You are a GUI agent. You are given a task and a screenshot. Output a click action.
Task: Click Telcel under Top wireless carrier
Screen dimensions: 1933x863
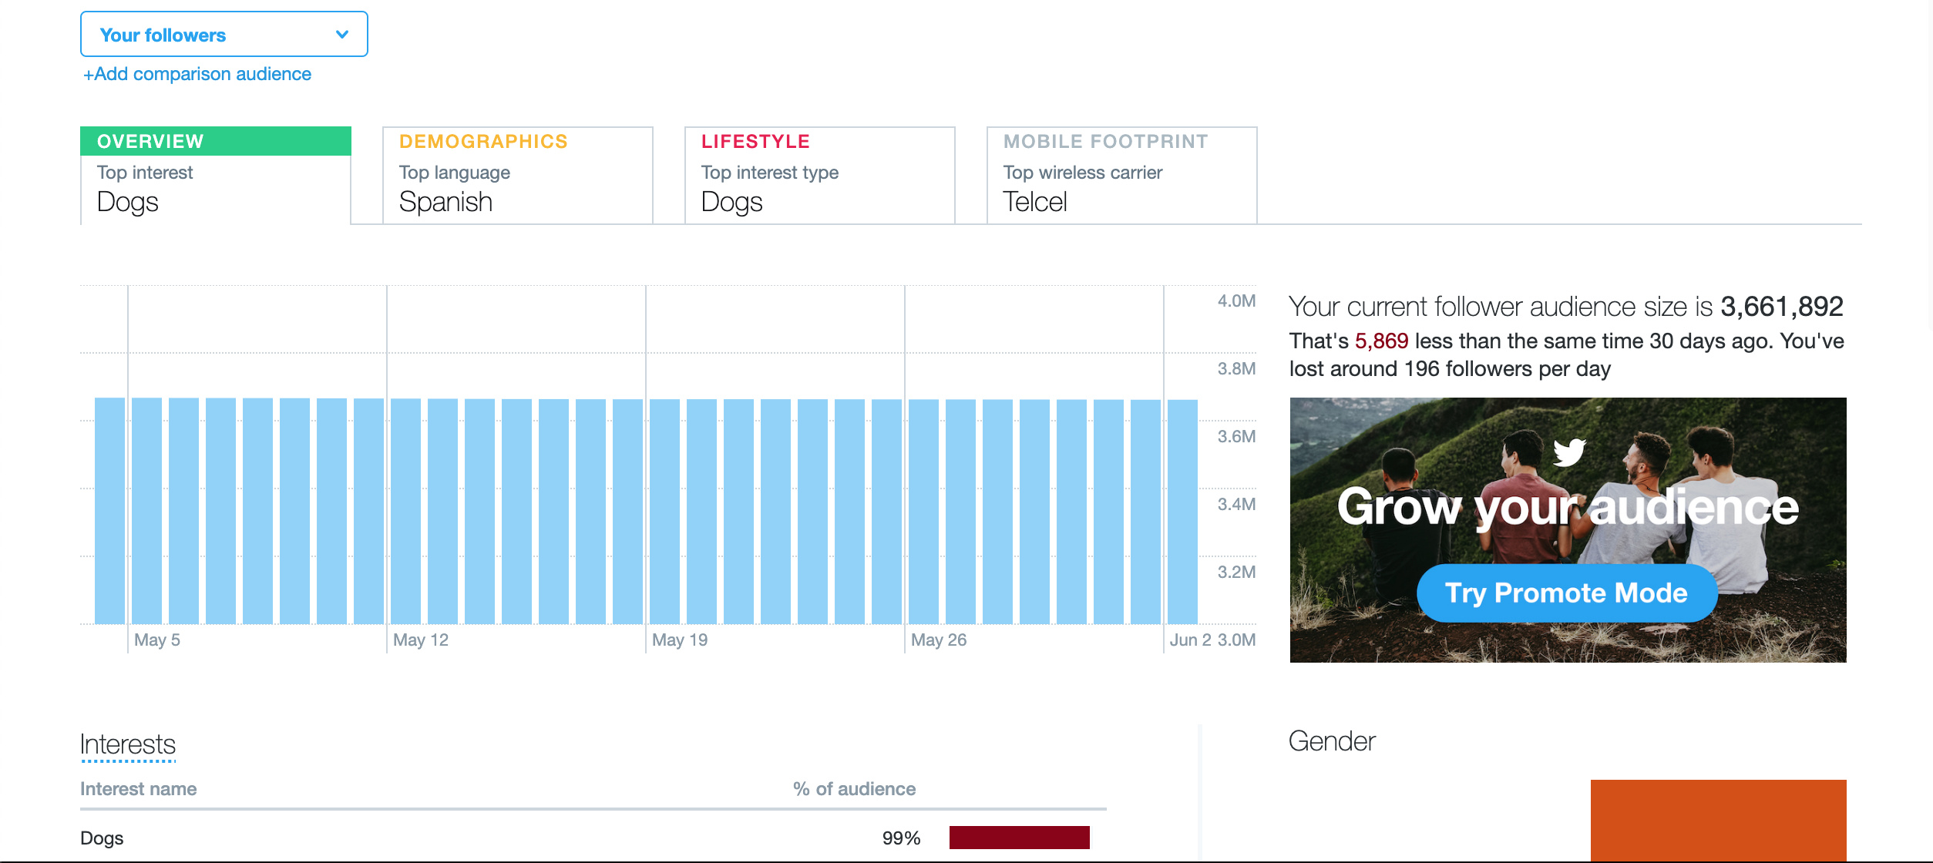pyautogui.click(x=1035, y=202)
